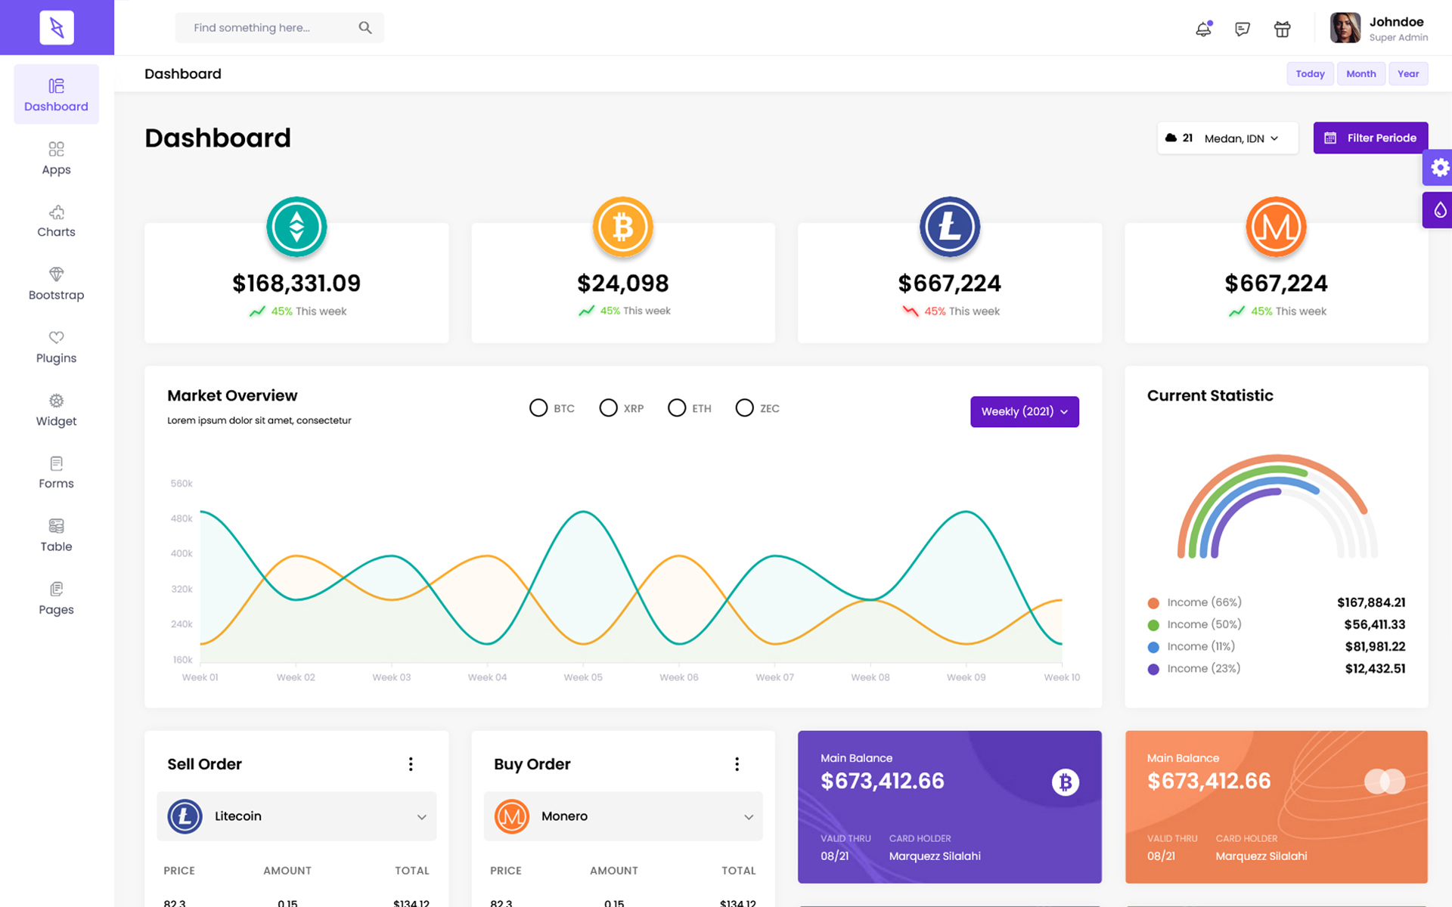This screenshot has width=1452, height=907.
Task: Open Buy Order three-dot menu
Action: (x=737, y=764)
